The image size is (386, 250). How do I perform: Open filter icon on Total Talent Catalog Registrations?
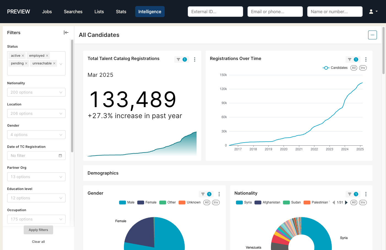coord(178,59)
